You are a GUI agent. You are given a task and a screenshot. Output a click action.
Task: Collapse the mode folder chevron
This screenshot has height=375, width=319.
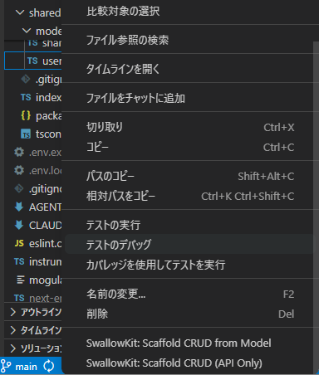(27, 31)
